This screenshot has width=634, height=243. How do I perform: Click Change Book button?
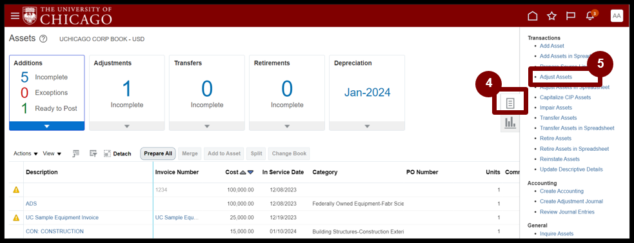point(289,153)
